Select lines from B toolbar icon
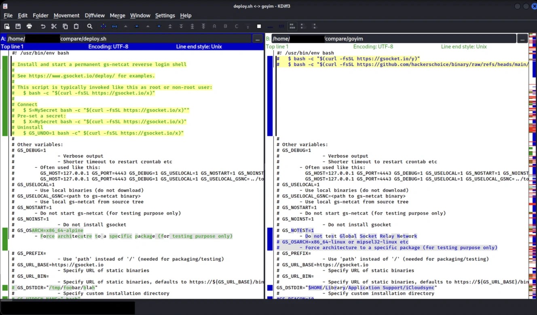The width and height of the screenshot is (537, 315). (x=226, y=26)
